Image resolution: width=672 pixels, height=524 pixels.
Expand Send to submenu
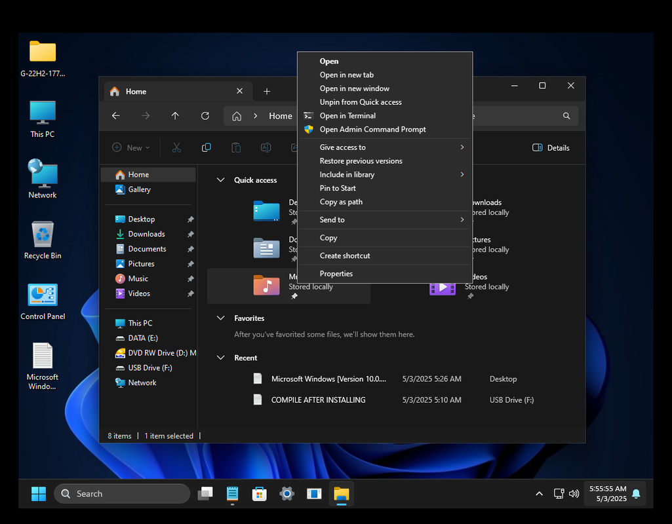385,219
